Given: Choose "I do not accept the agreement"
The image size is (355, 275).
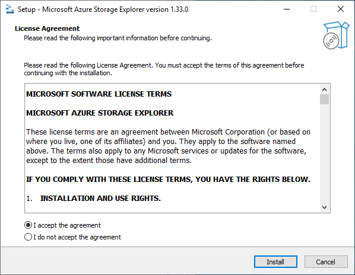Looking at the screenshot, I should [28, 237].
